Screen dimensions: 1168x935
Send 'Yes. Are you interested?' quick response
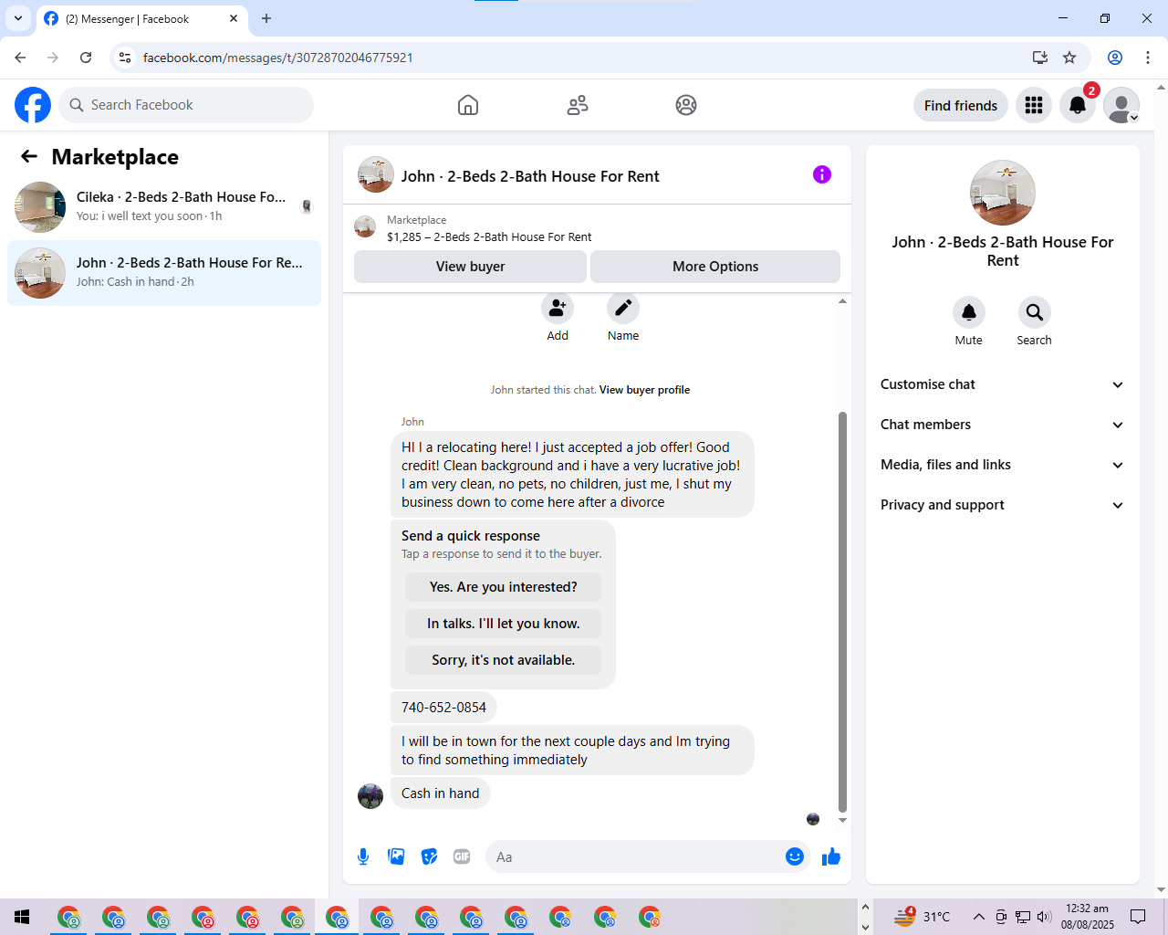[x=503, y=587]
